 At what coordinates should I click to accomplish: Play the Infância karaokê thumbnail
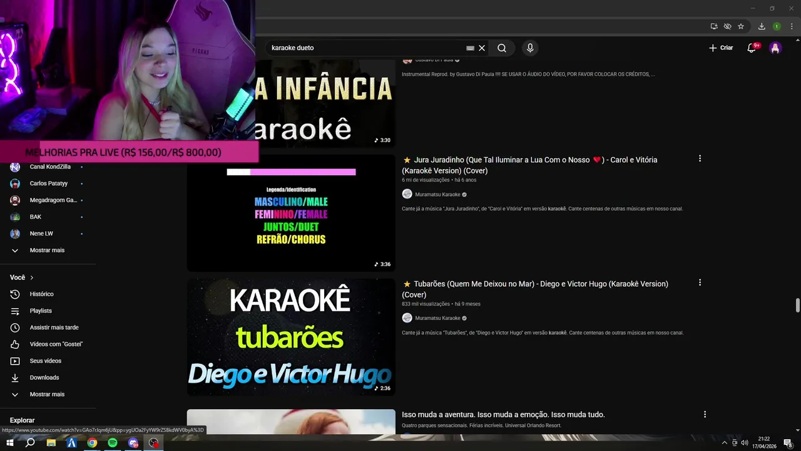point(325,103)
